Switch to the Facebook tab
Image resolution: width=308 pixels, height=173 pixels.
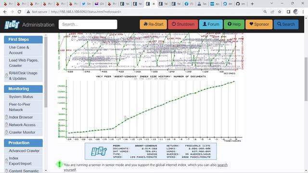click(189, 4)
